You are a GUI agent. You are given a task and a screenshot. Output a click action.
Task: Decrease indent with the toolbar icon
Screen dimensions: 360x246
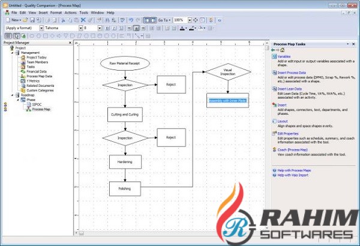coord(152,28)
